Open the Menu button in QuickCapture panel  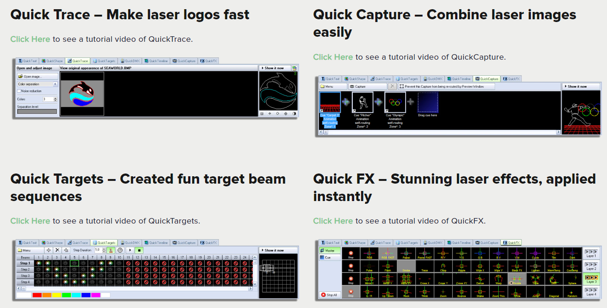pyautogui.click(x=333, y=86)
